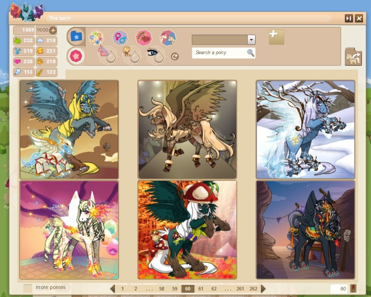
Task: Toggle the pink unicorn drop filter
Action: point(108,55)
